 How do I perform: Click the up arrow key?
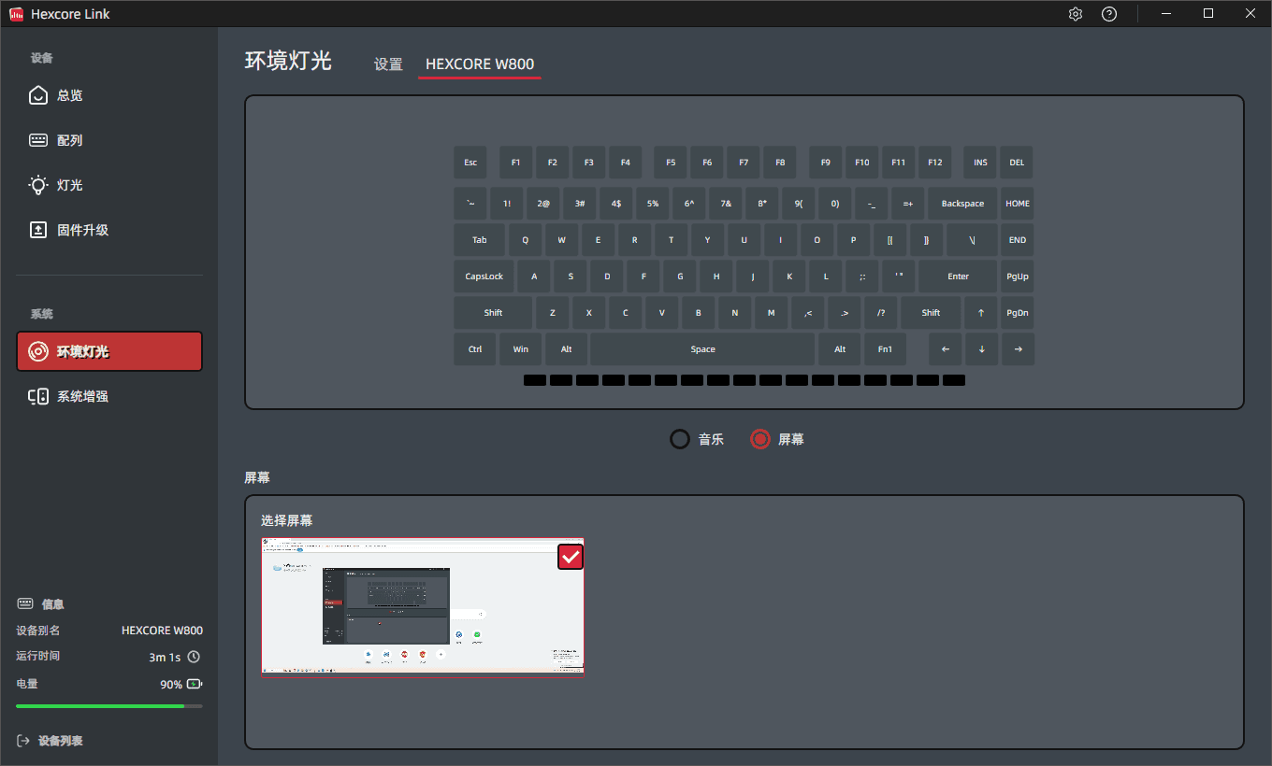tap(981, 313)
